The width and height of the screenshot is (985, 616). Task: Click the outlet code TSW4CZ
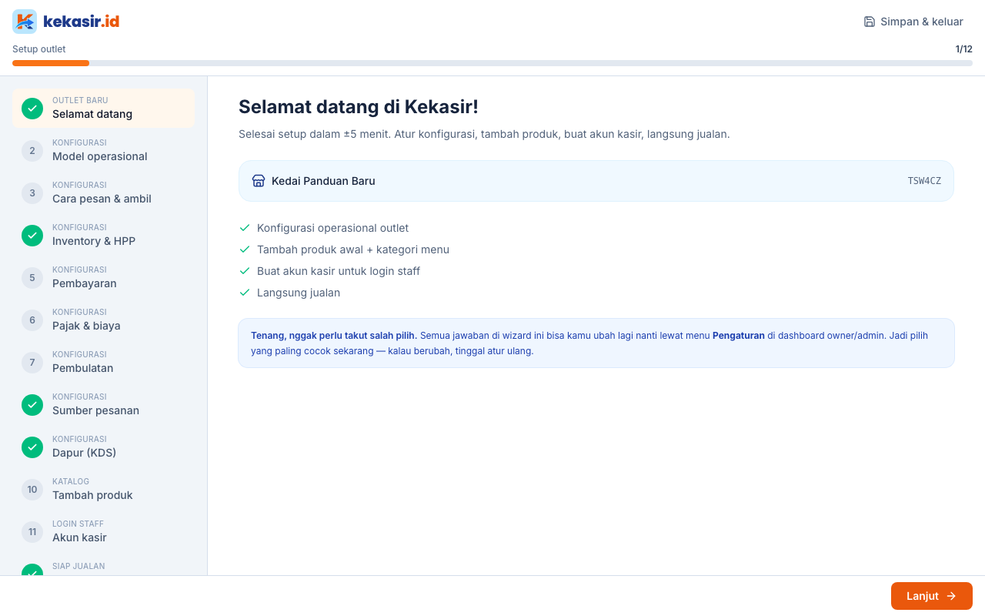(x=924, y=181)
